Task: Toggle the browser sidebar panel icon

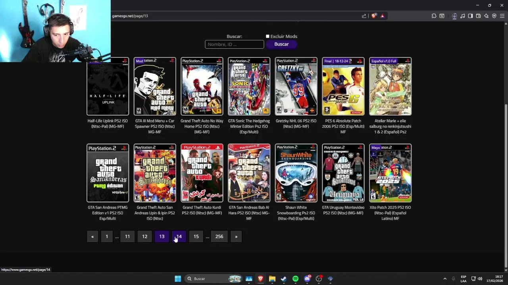Action: tap(470, 16)
